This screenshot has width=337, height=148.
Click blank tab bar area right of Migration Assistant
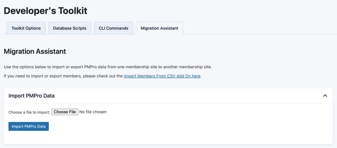click(x=257, y=28)
